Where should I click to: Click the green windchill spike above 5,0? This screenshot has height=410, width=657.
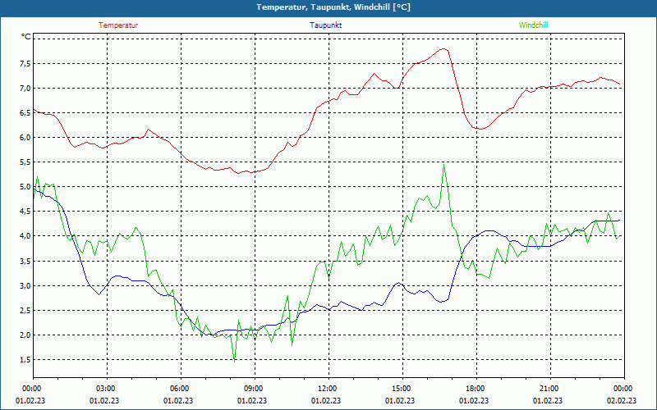443,165
